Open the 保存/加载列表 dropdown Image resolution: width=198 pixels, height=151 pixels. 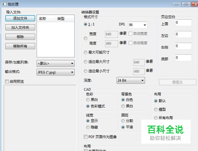56,63
